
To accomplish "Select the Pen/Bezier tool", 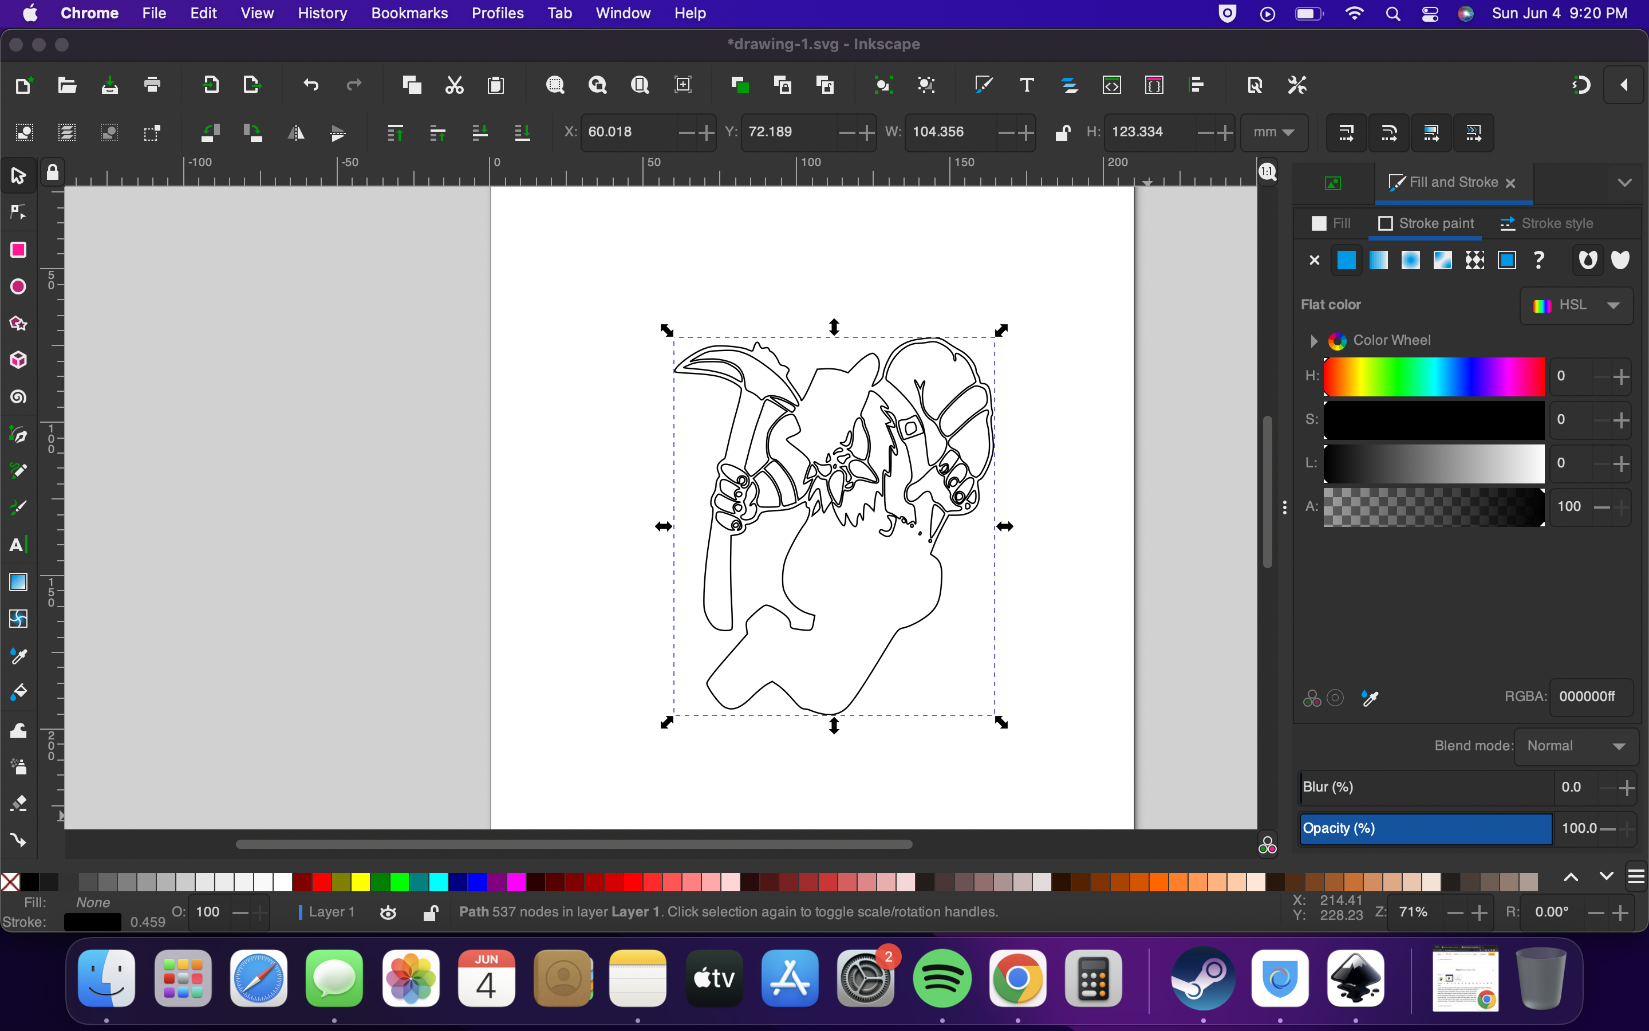I will (18, 434).
